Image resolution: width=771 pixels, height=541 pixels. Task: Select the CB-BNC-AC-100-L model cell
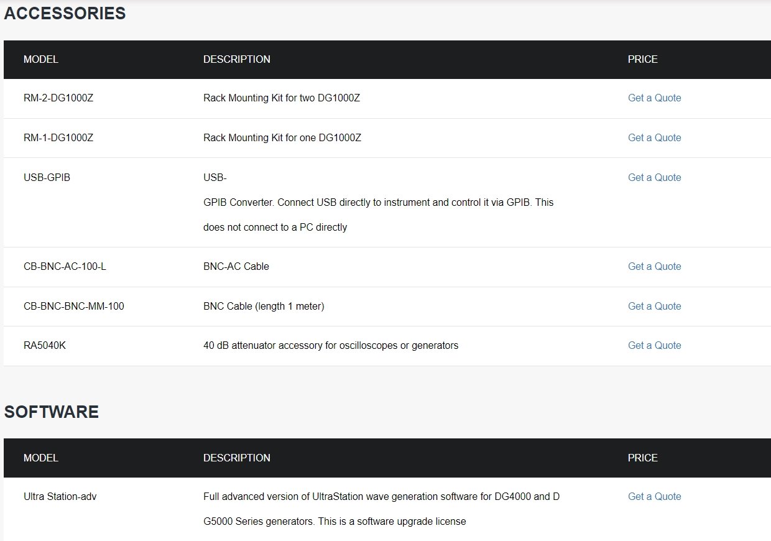click(65, 266)
